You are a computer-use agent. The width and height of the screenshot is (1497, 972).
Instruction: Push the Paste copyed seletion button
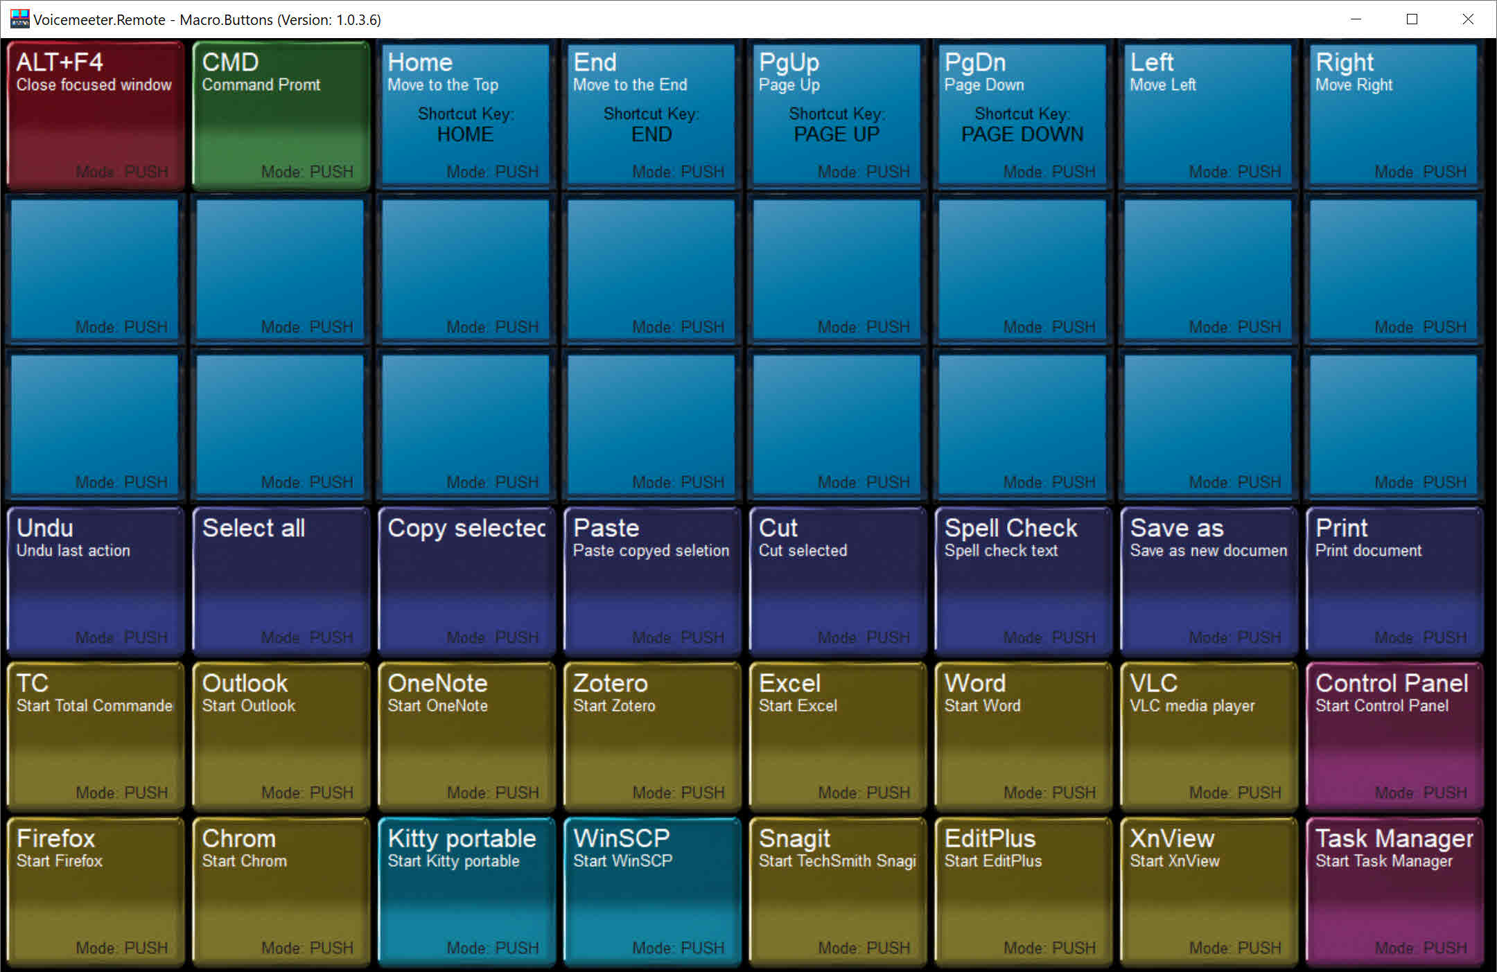pyautogui.click(x=652, y=581)
